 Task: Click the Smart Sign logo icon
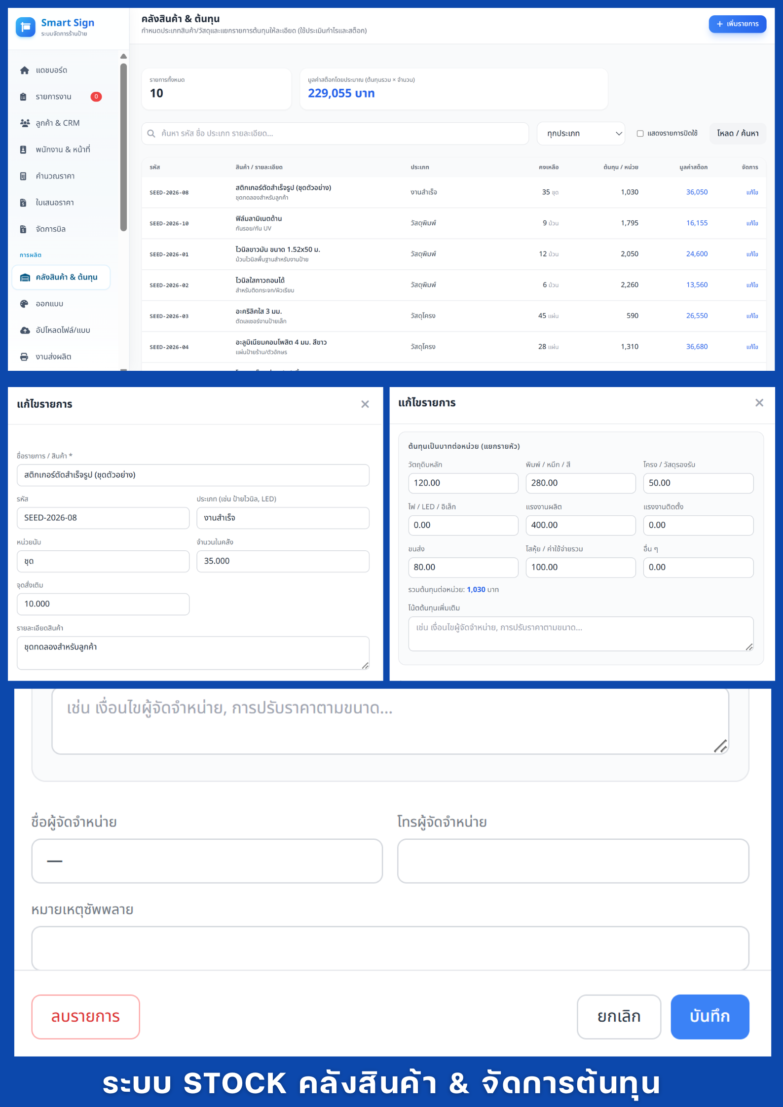pos(26,27)
